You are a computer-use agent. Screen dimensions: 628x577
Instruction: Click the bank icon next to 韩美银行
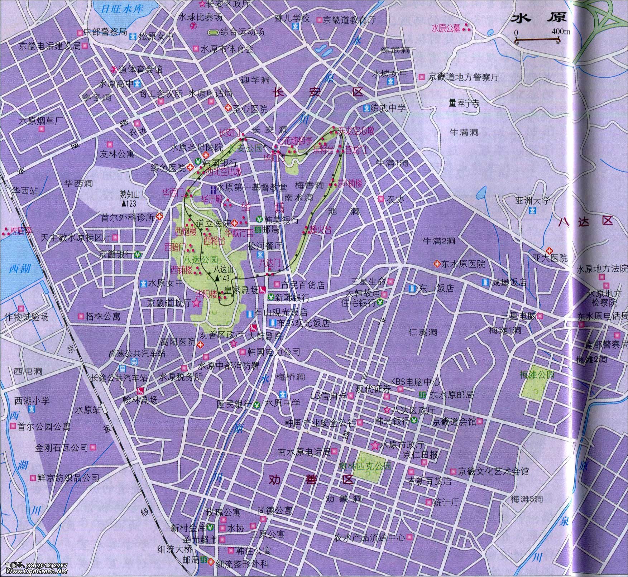tap(259, 219)
